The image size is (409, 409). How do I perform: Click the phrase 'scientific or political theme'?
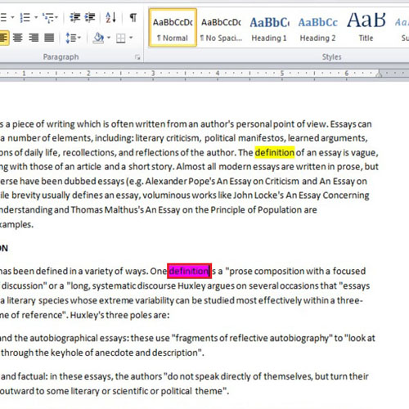pyautogui.click(x=168, y=391)
